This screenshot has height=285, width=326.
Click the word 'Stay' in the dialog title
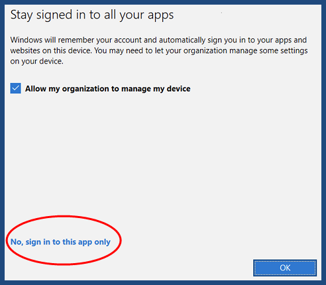tap(21, 15)
